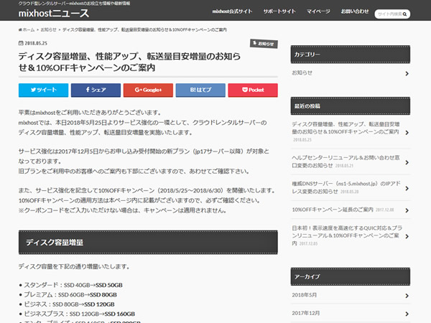Open 2017年12月 archive
The image size is (431, 323).
tap(306, 313)
